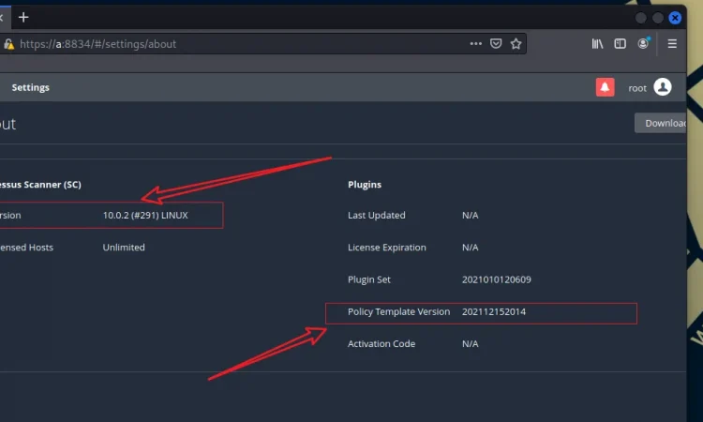Bookmark this page with the star
This screenshot has height=422, width=703.
click(516, 43)
